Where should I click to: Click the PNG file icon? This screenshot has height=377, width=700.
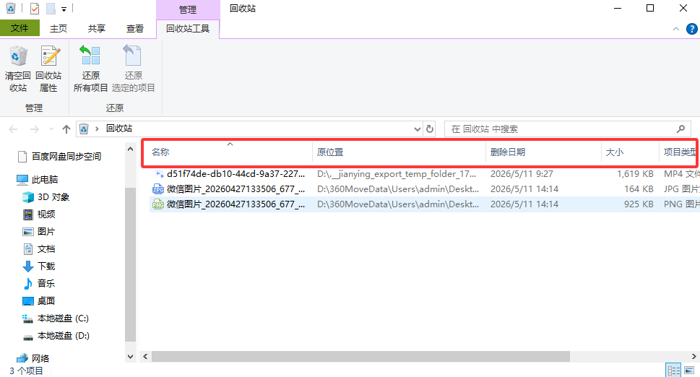click(x=158, y=204)
